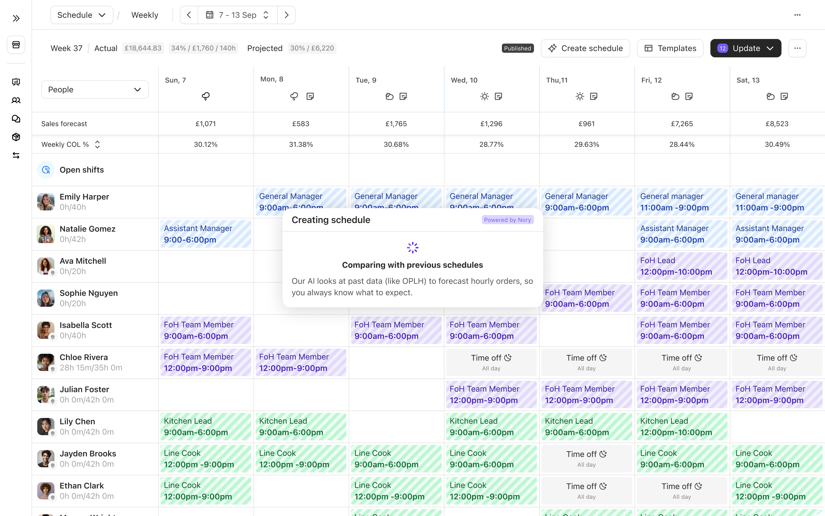Click Emily Harper's avatar thumbnail
This screenshot has width=825, height=516.
pyautogui.click(x=46, y=202)
